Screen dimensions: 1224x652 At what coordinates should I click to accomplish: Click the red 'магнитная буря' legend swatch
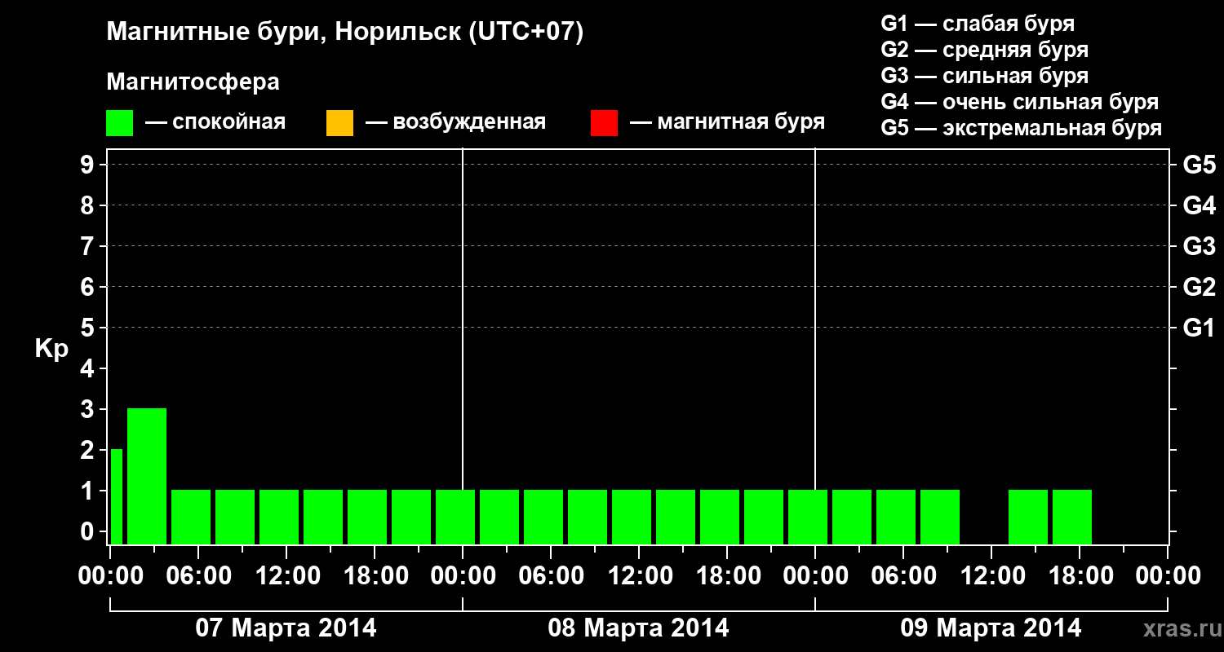[604, 123]
